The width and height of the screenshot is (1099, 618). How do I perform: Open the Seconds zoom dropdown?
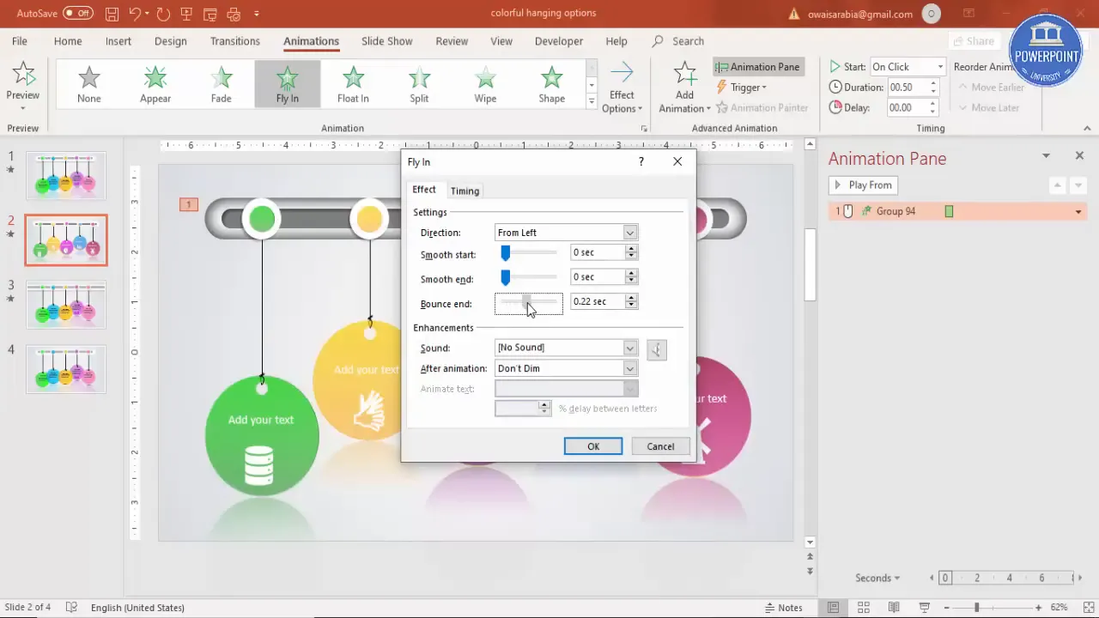(x=877, y=578)
